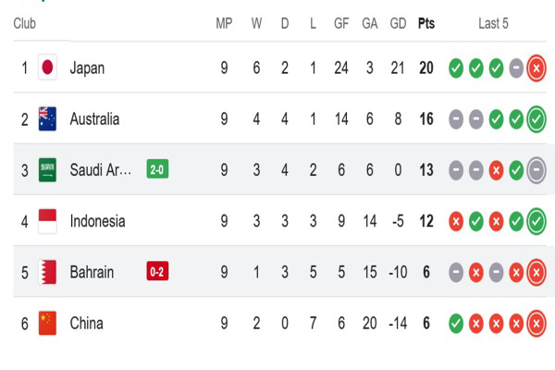Click Saudi Arabia's latest grey draw icon
Image resolution: width=555 pixels, height=370 pixels.
[536, 170]
